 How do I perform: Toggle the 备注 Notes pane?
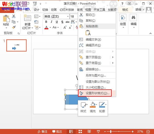tap(43, 131)
